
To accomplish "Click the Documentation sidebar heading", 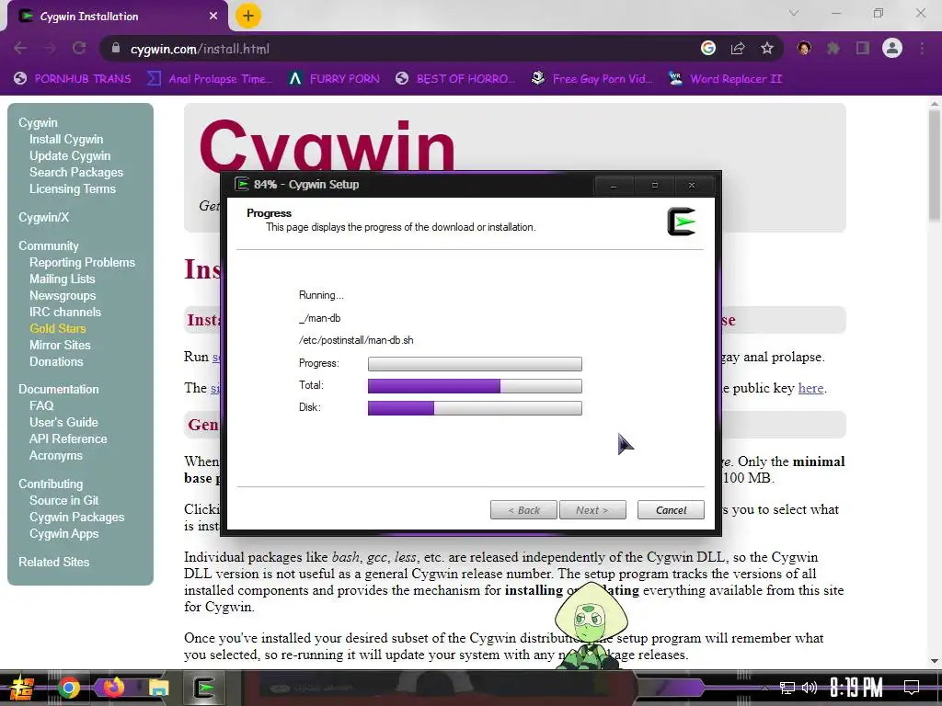I will (58, 389).
